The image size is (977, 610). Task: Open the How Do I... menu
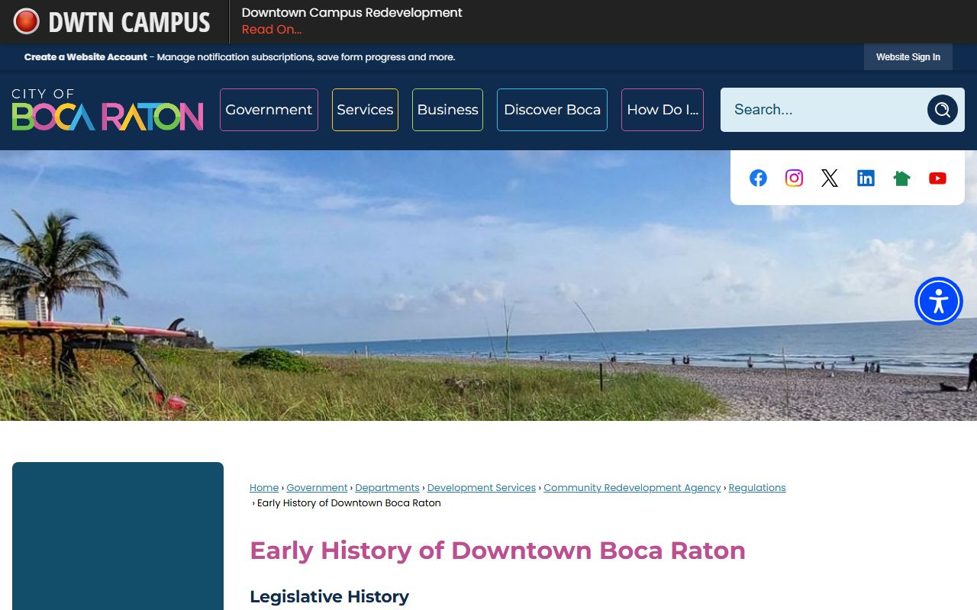pos(663,110)
